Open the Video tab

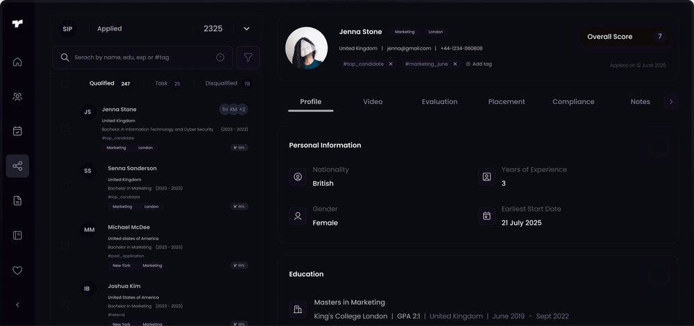[373, 102]
